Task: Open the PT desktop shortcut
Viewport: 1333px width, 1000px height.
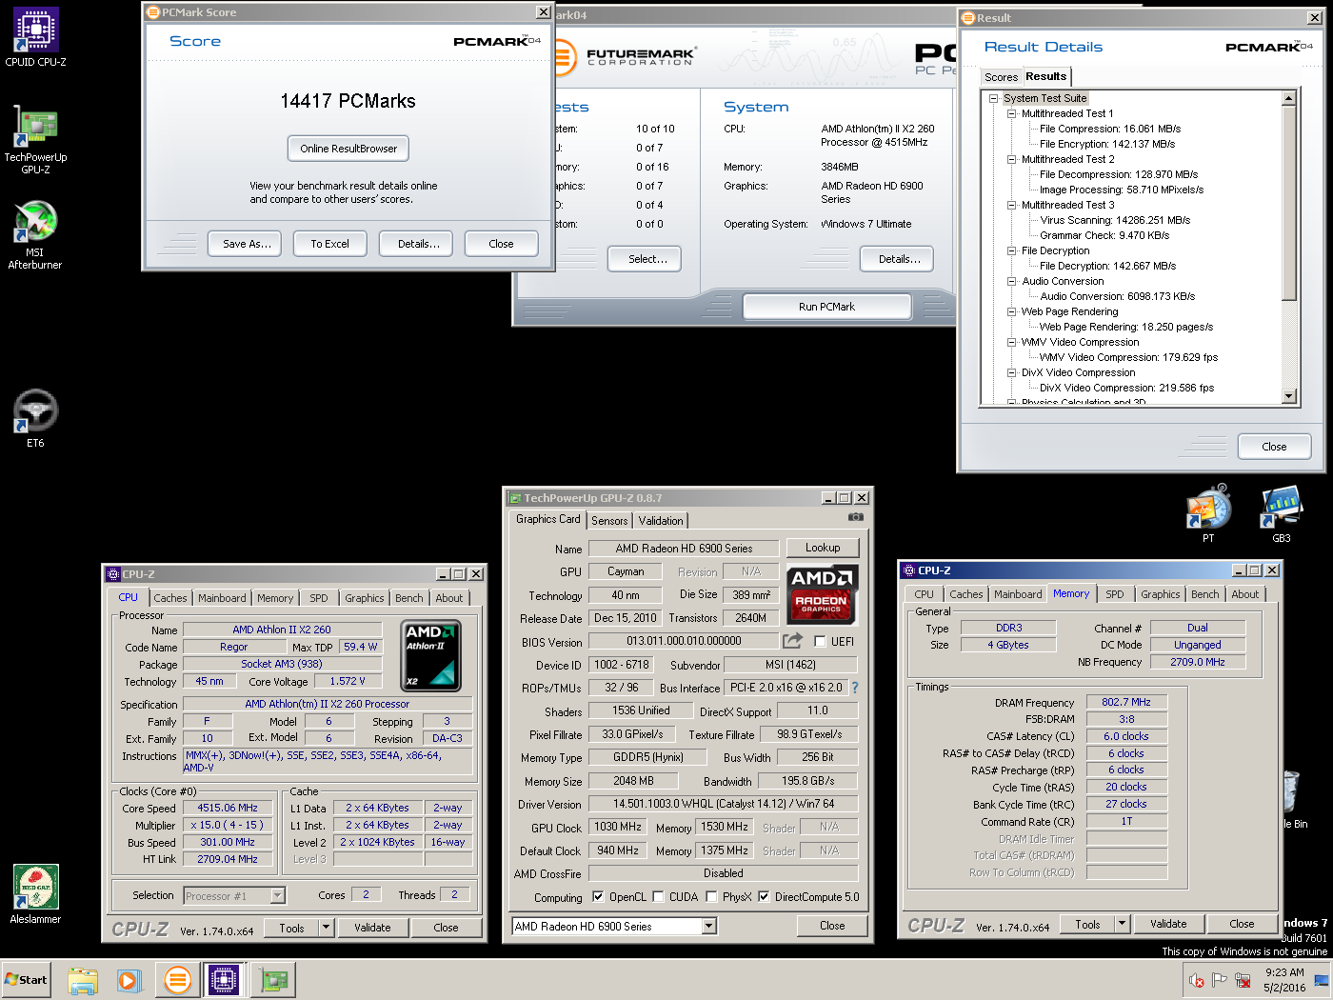Action: tap(1208, 512)
